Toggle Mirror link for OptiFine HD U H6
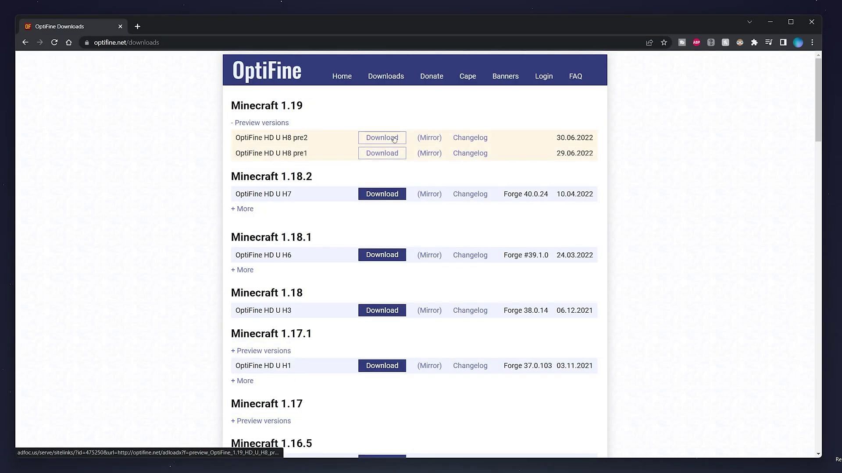 (429, 255)
